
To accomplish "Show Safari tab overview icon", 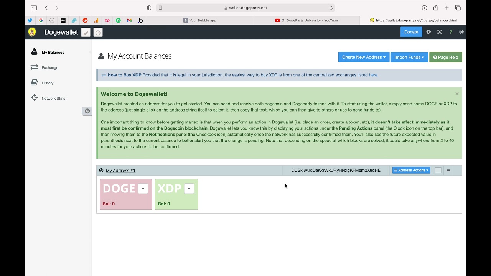I will tap(458, 8).
